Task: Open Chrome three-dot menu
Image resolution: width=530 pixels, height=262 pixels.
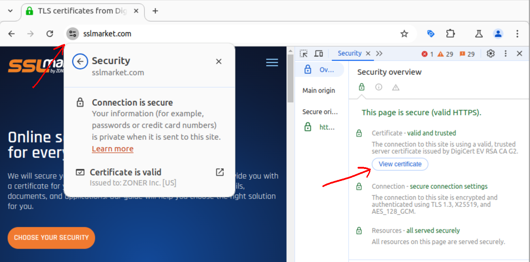Action: click(x=517, y=34)
